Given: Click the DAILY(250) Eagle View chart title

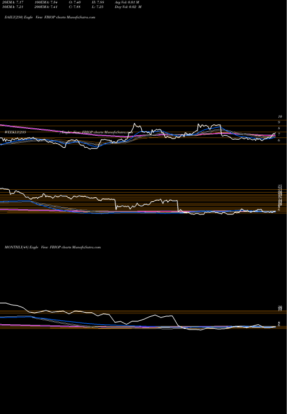Looking at the screenshot, I should pyautogui.click(x=50, y=17).
